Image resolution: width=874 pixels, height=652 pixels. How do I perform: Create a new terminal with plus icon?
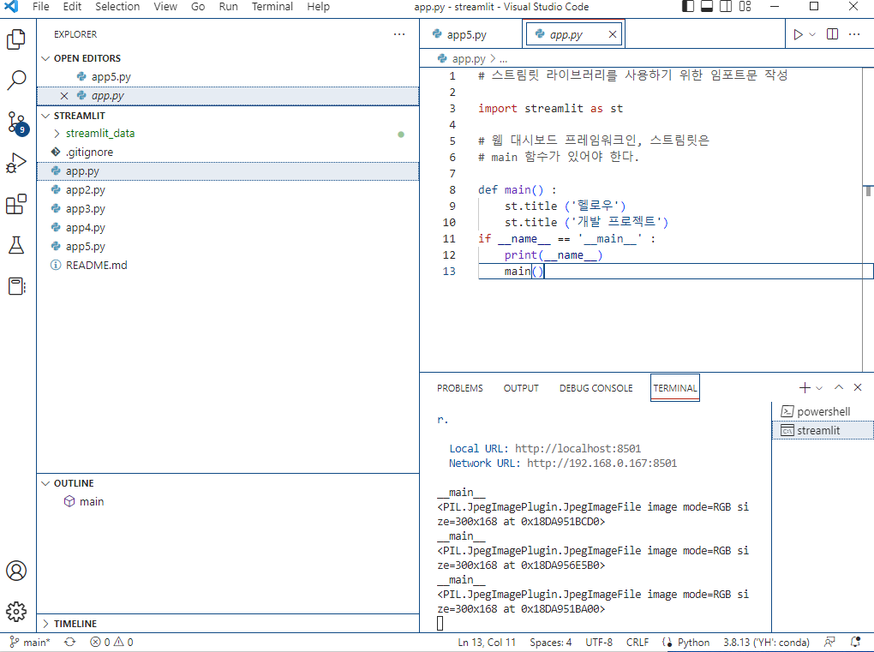[x=805, y=387]
